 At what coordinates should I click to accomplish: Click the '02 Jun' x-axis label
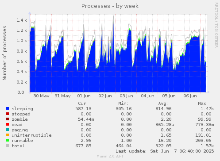coord(105,96)
